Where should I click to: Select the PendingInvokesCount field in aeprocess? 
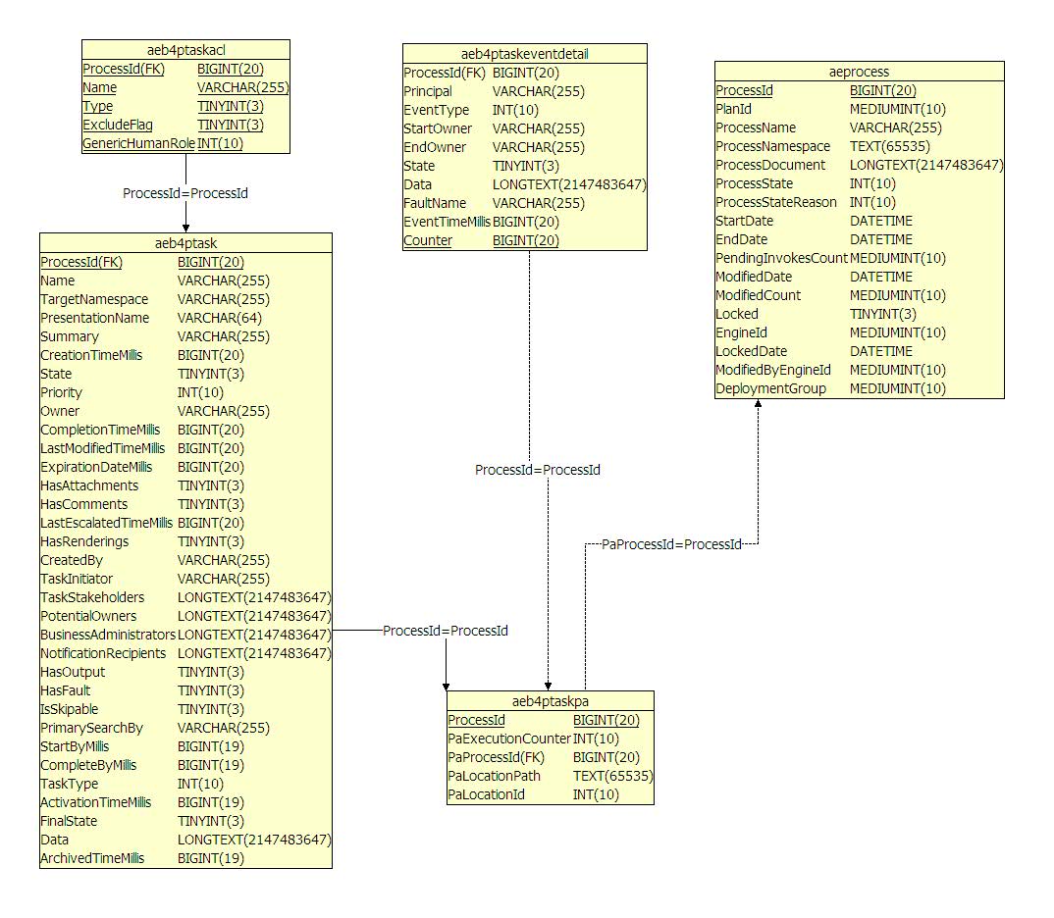781,258
